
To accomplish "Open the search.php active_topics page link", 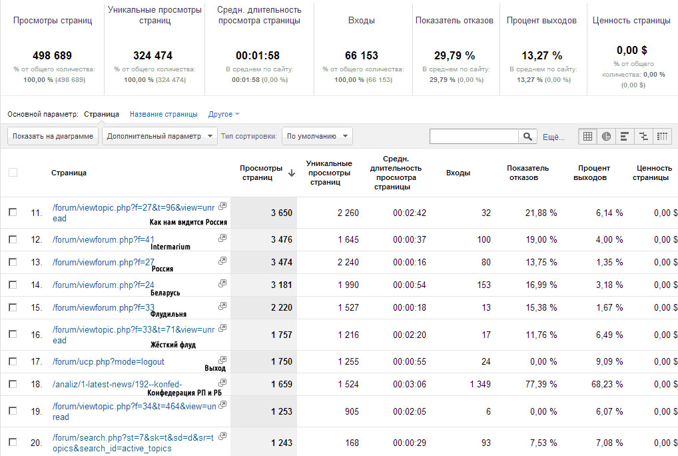I will pos(133,443).
